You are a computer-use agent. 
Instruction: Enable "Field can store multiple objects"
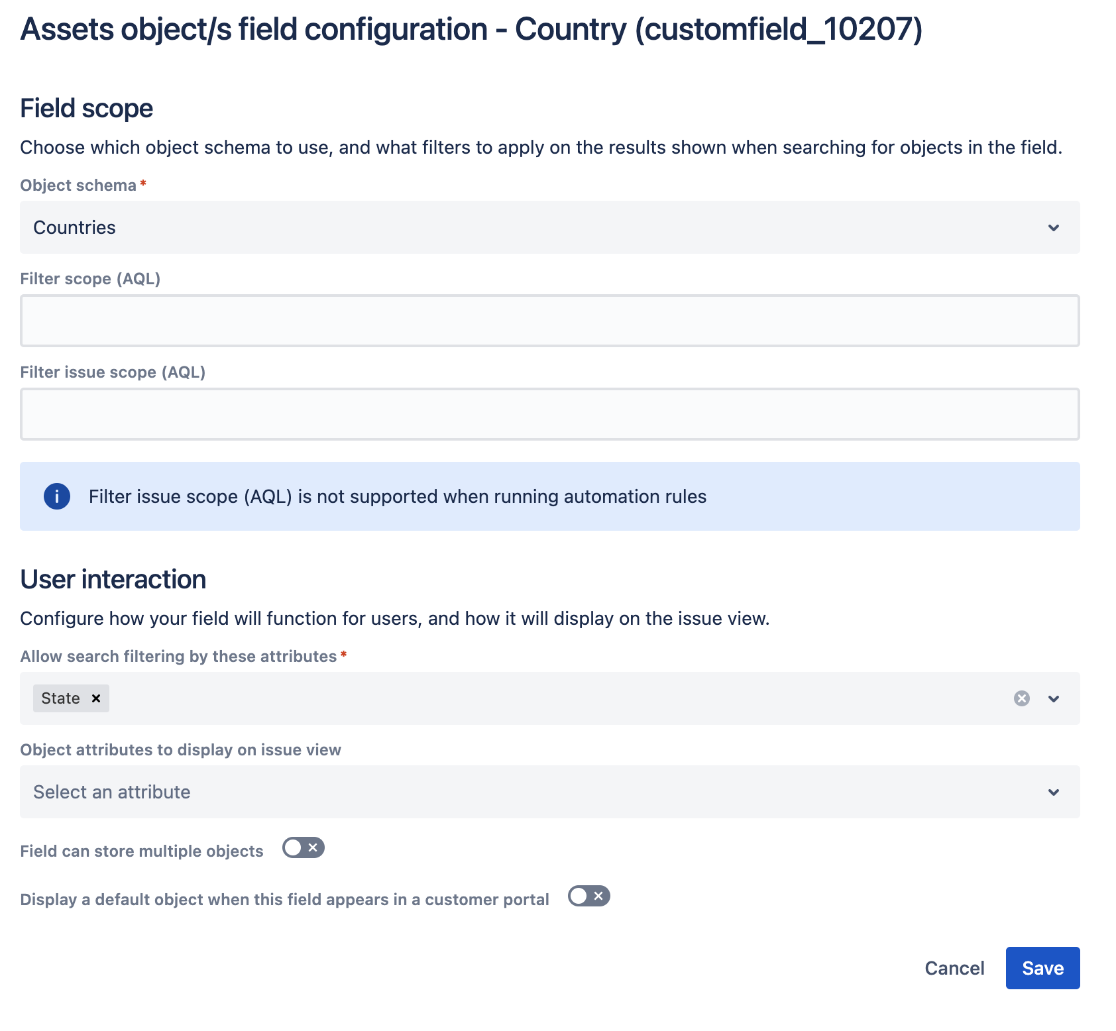(303, 847)
